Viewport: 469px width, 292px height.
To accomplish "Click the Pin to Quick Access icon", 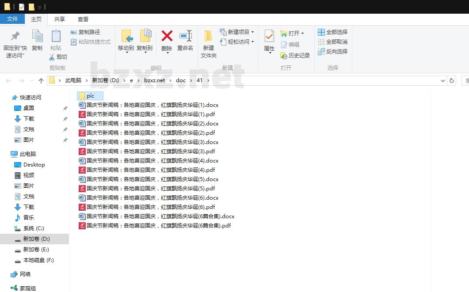I will click(x=15, y=36).
